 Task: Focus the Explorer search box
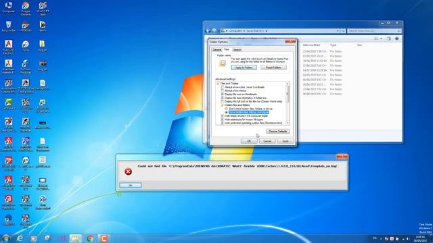coord(374,31)
